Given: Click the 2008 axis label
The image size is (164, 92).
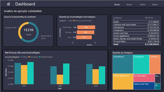Looking at the screenshot, I should point(60,86).
